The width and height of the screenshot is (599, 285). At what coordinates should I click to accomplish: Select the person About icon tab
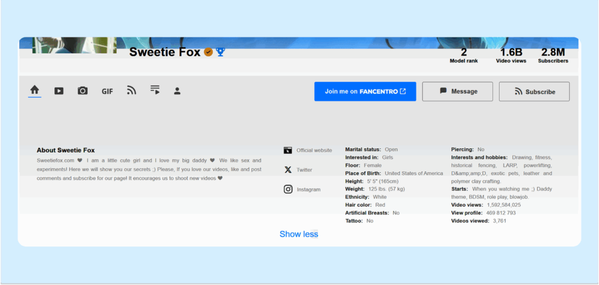[177, 91]
